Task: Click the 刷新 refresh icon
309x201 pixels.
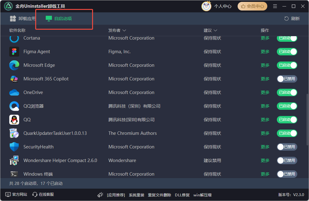Action: pos(286,19)
